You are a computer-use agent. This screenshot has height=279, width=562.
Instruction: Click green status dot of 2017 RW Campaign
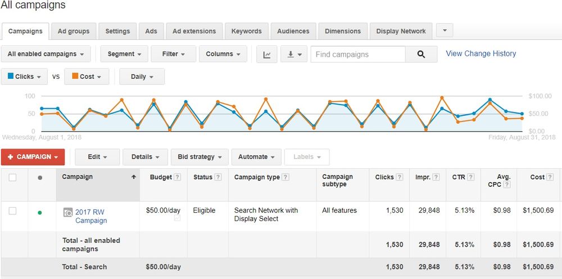[x=39, y=213]
